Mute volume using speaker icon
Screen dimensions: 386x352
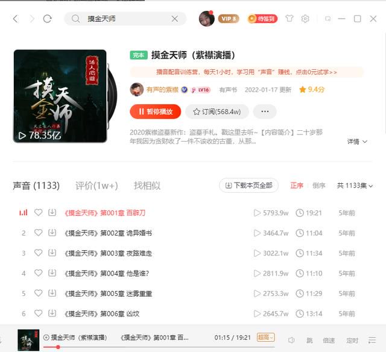(291, 340)
